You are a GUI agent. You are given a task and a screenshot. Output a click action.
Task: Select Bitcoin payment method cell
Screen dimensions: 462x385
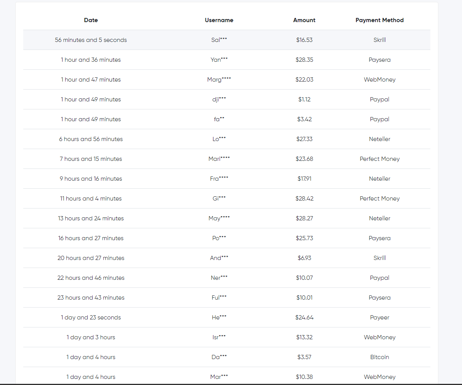380,357
